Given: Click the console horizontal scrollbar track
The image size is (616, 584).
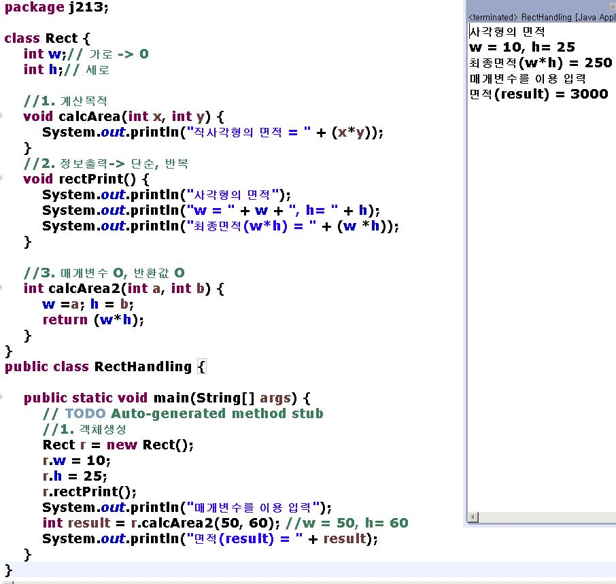Looking at the screenshot, I should pyautogui.click(x=547, y=517).
